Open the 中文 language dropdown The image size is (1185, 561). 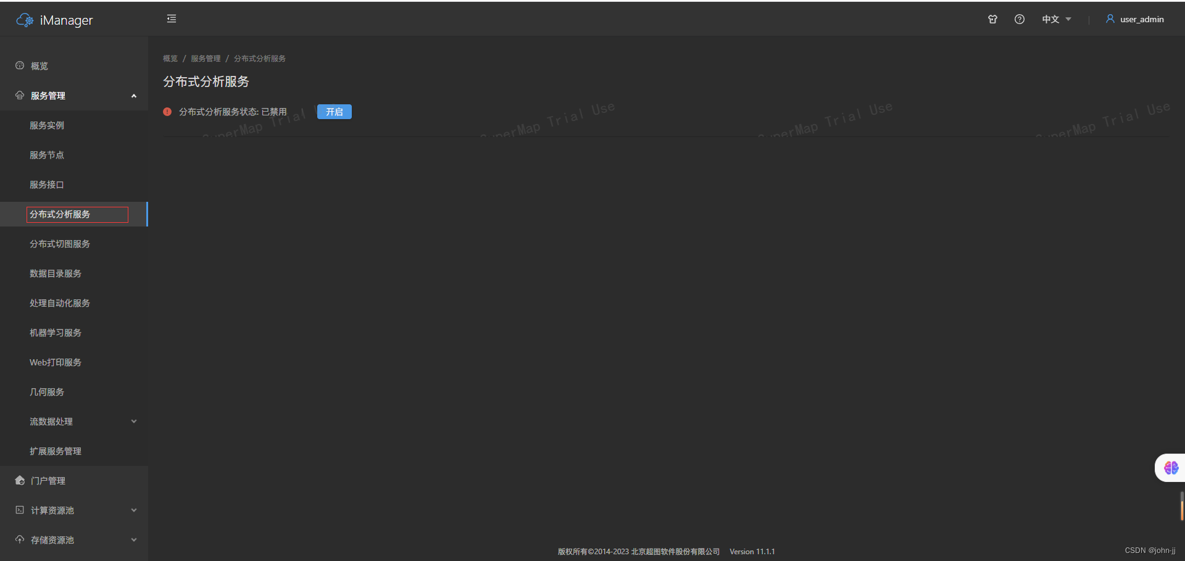coord(1057,19)
